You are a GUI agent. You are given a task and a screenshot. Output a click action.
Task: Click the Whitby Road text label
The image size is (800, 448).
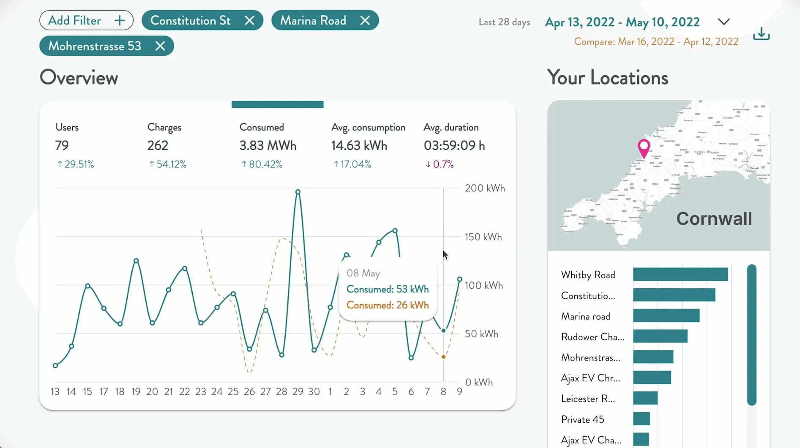588,275
